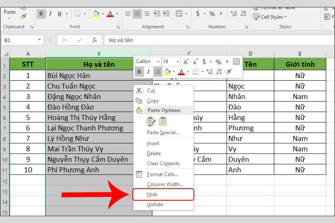Click the Select All corner triangle

pos(5,54)
